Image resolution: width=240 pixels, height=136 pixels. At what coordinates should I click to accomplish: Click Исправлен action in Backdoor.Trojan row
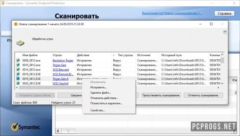(84, 61)
